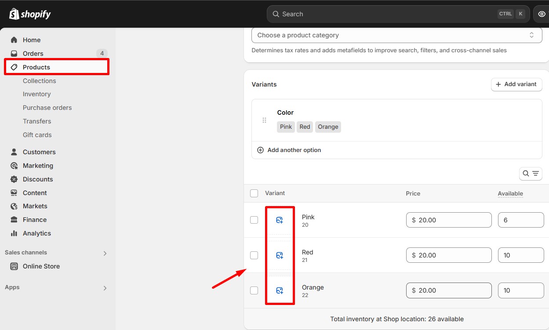Check the checkbox for the Red variant
The height and width of the screenshot is (330, 549).
pyautogui.click(x=254, y=255)
